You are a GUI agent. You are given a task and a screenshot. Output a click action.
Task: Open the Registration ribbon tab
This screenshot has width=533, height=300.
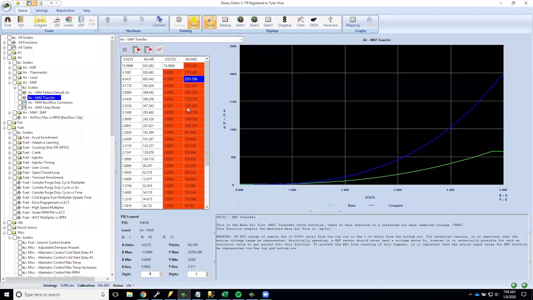click(65, 10)
